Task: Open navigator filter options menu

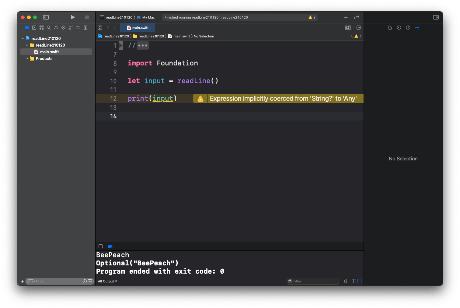Action: tap(30, 281)
